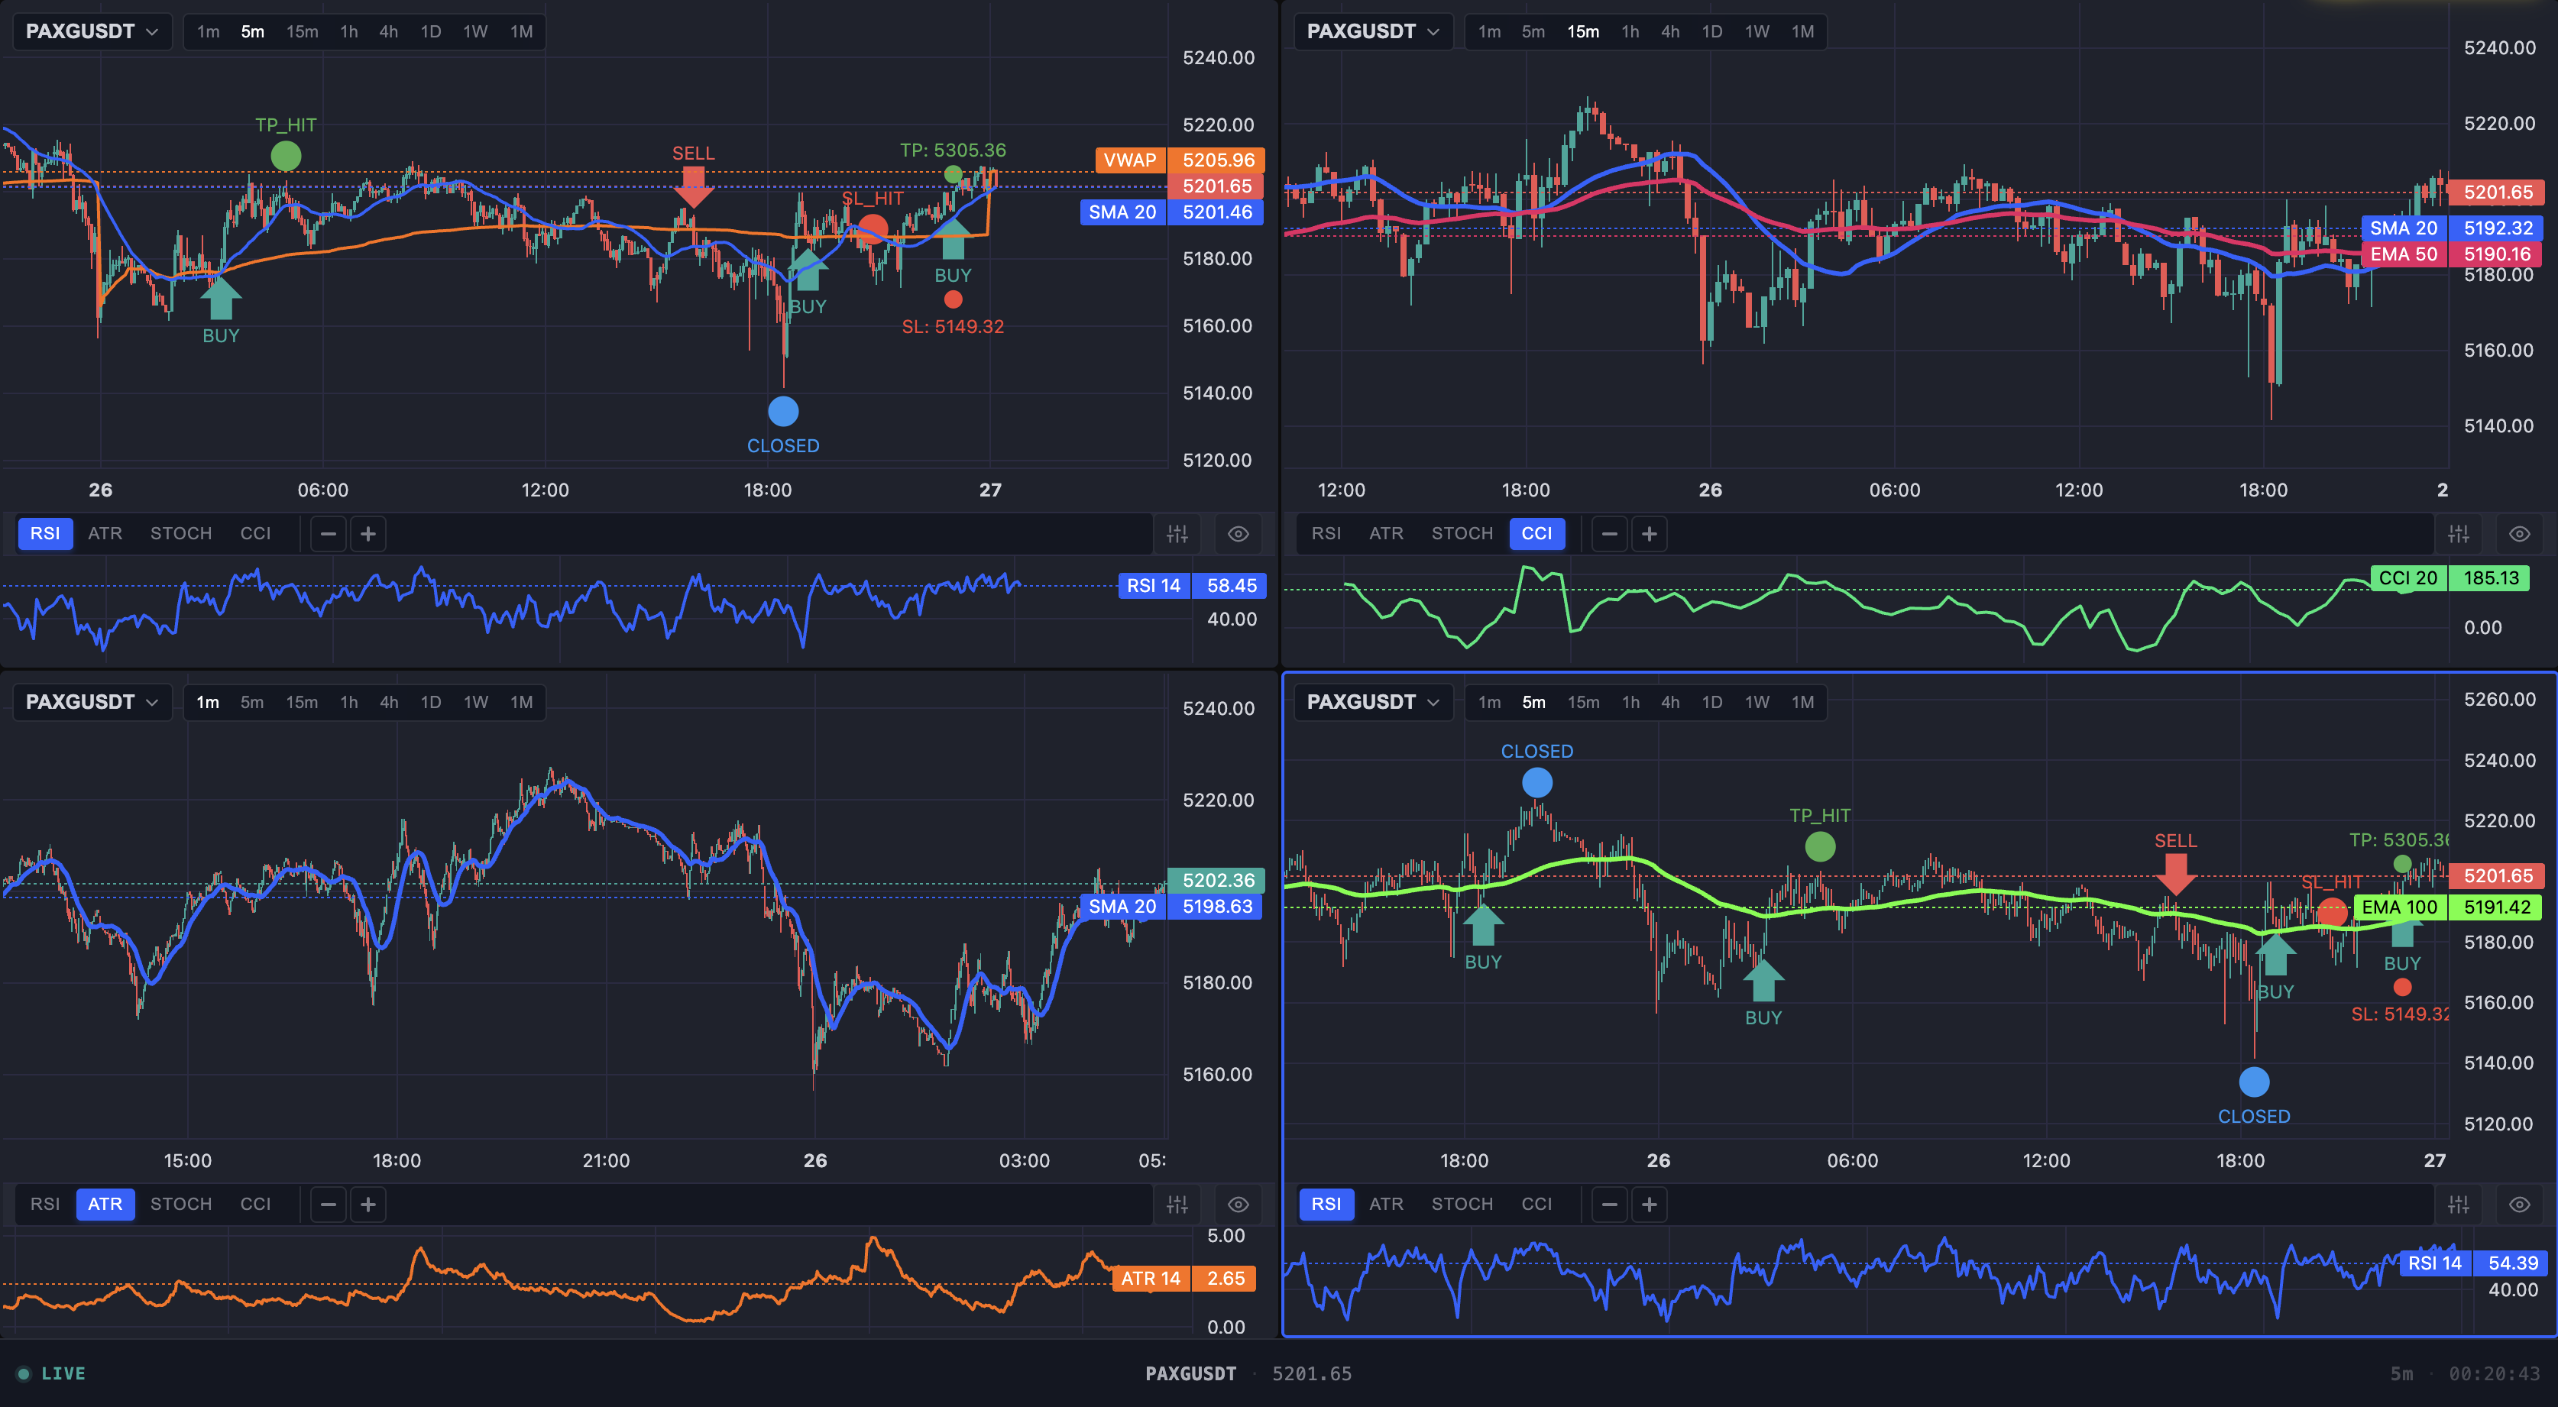2558x1407 pixels.
Task: Open indicator settings for the top-right CCI pane
Action: tap(2459, 533)
